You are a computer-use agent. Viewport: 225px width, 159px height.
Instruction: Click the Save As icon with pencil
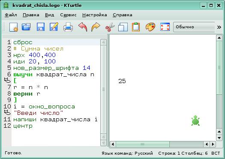click(x=54, y=27)
